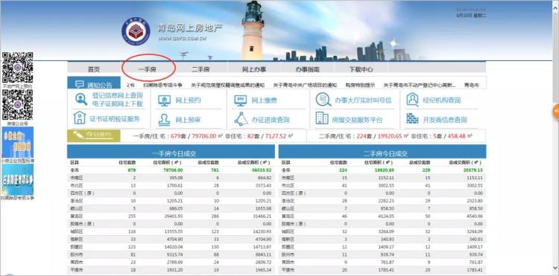Click the person icon for 经纪机构查询
Screen dimensions: 559x276
click(412, 100)
